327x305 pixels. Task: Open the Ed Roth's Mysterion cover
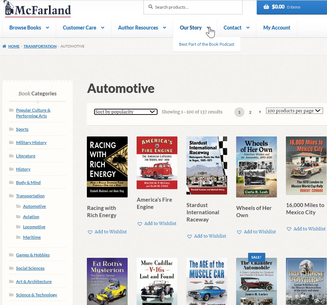coord(107,282)
